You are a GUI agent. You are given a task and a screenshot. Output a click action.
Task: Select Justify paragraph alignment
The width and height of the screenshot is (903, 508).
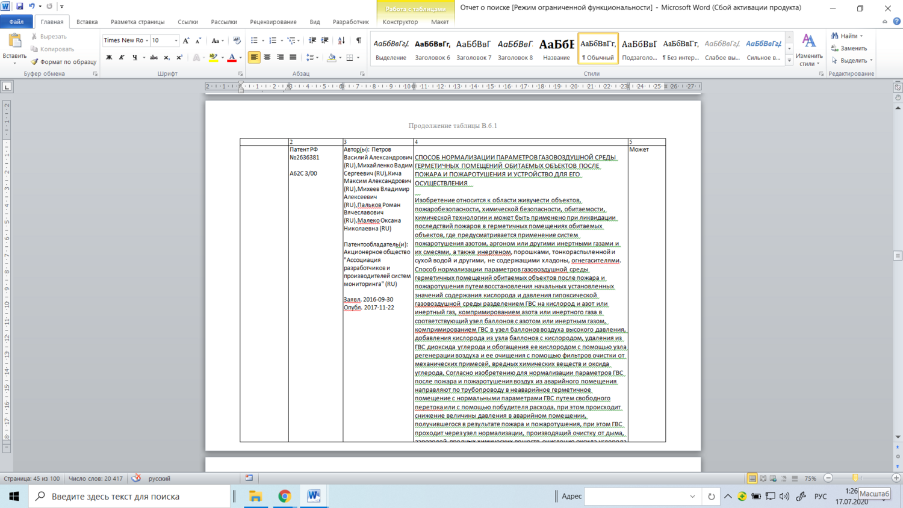(293, 58)
